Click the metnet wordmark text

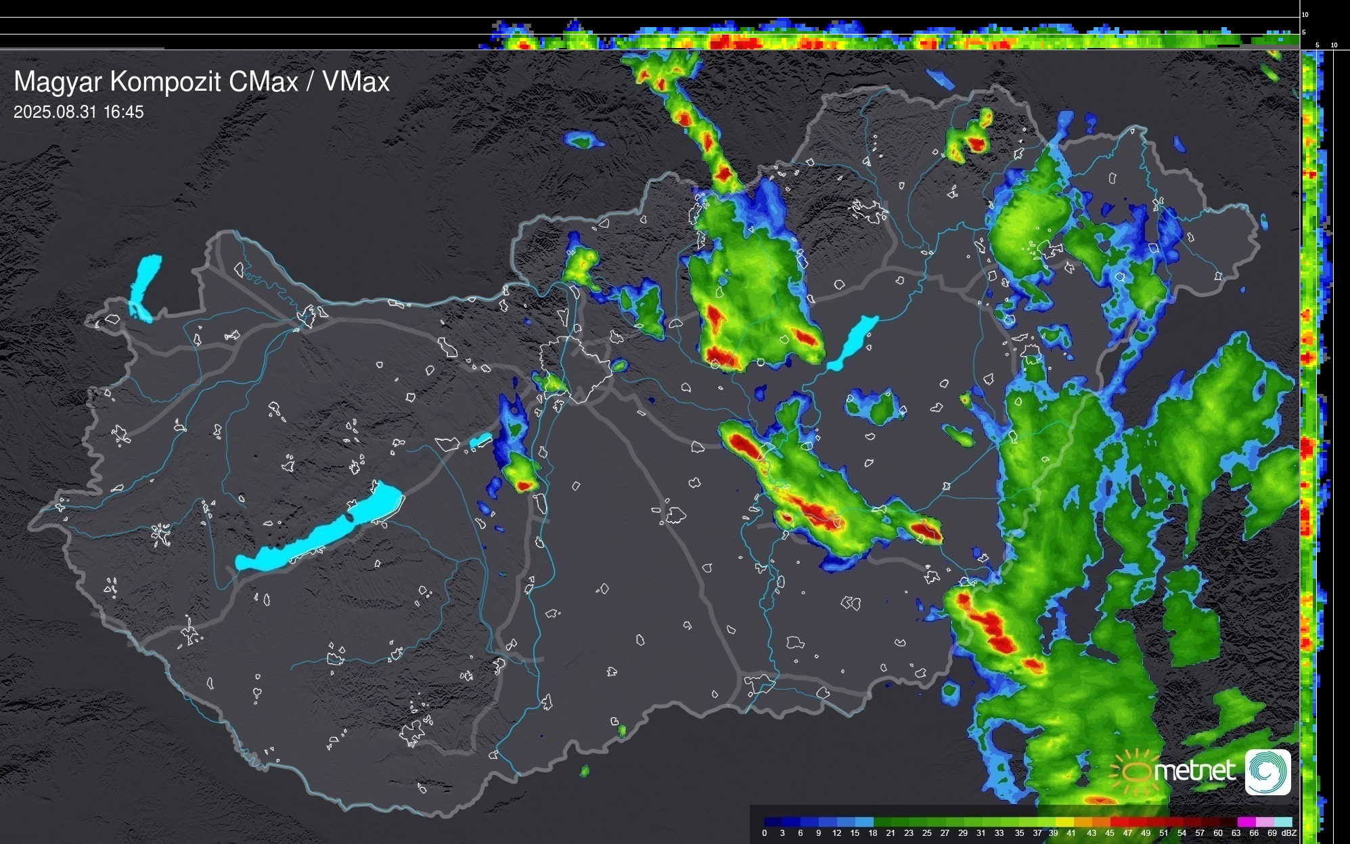[1194, 771]
